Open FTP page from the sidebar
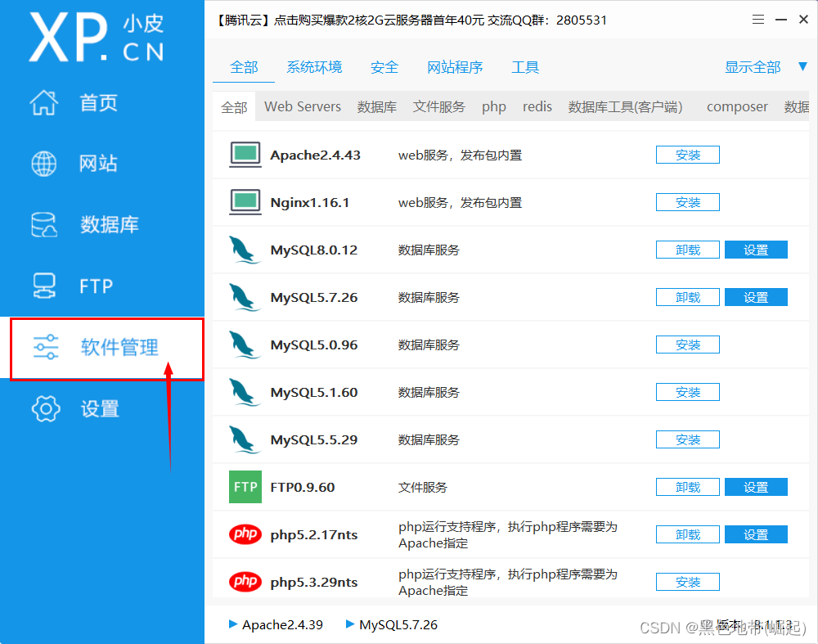The height and width of the screenshot is (644, 818). pyautogui.click(x=96, y=286)
